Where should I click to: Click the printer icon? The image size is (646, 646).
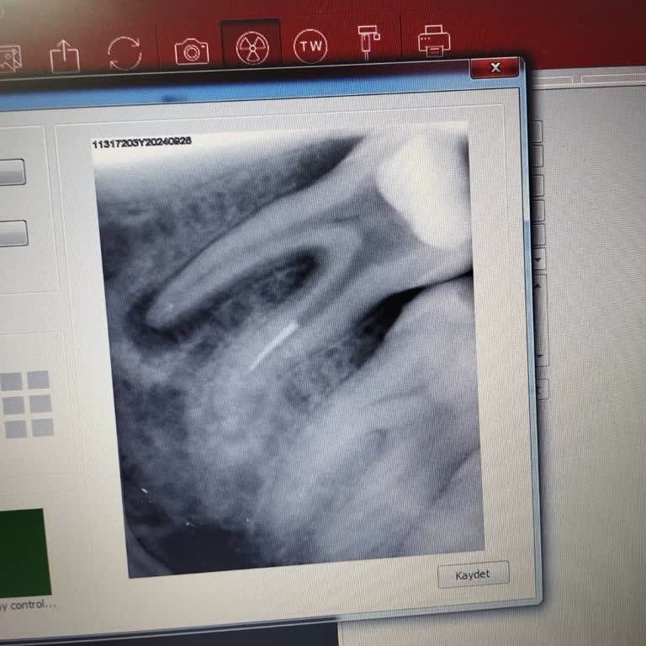tap(434, 40)
